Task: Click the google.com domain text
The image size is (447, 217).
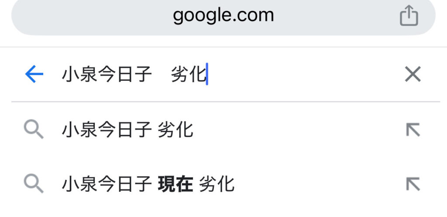Action: [223, 16]
